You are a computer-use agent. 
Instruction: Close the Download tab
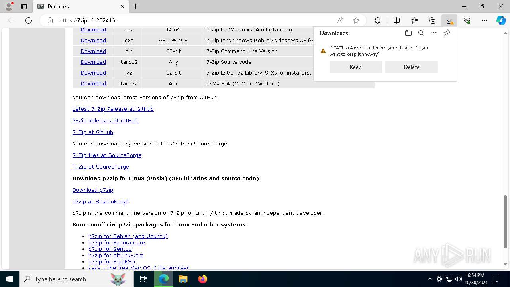[122, 6]
